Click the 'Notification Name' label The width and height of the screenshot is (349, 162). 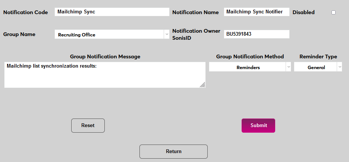pos(195,12)
